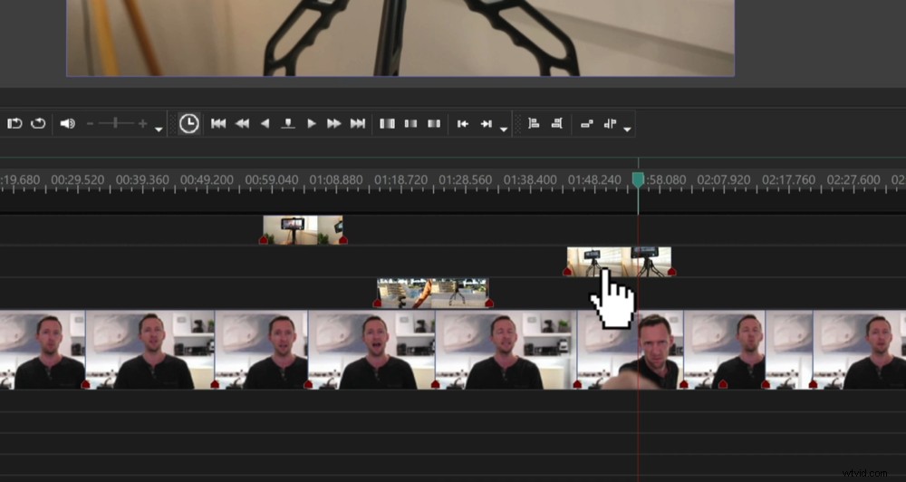
Task: Click the fast forward button
Action: 334,124
